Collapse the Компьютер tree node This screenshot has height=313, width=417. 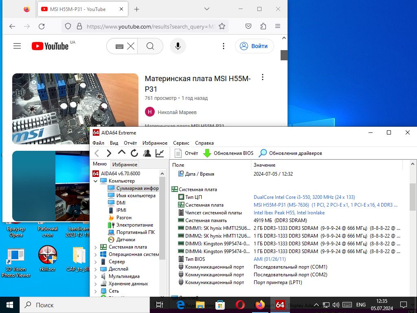pyautogui.click(x=95, y=181)
